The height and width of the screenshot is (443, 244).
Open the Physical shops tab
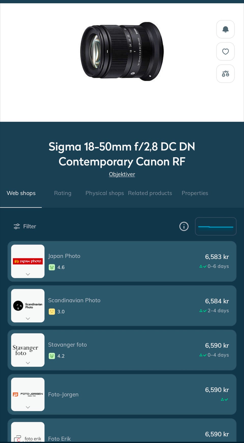point(105,193)
